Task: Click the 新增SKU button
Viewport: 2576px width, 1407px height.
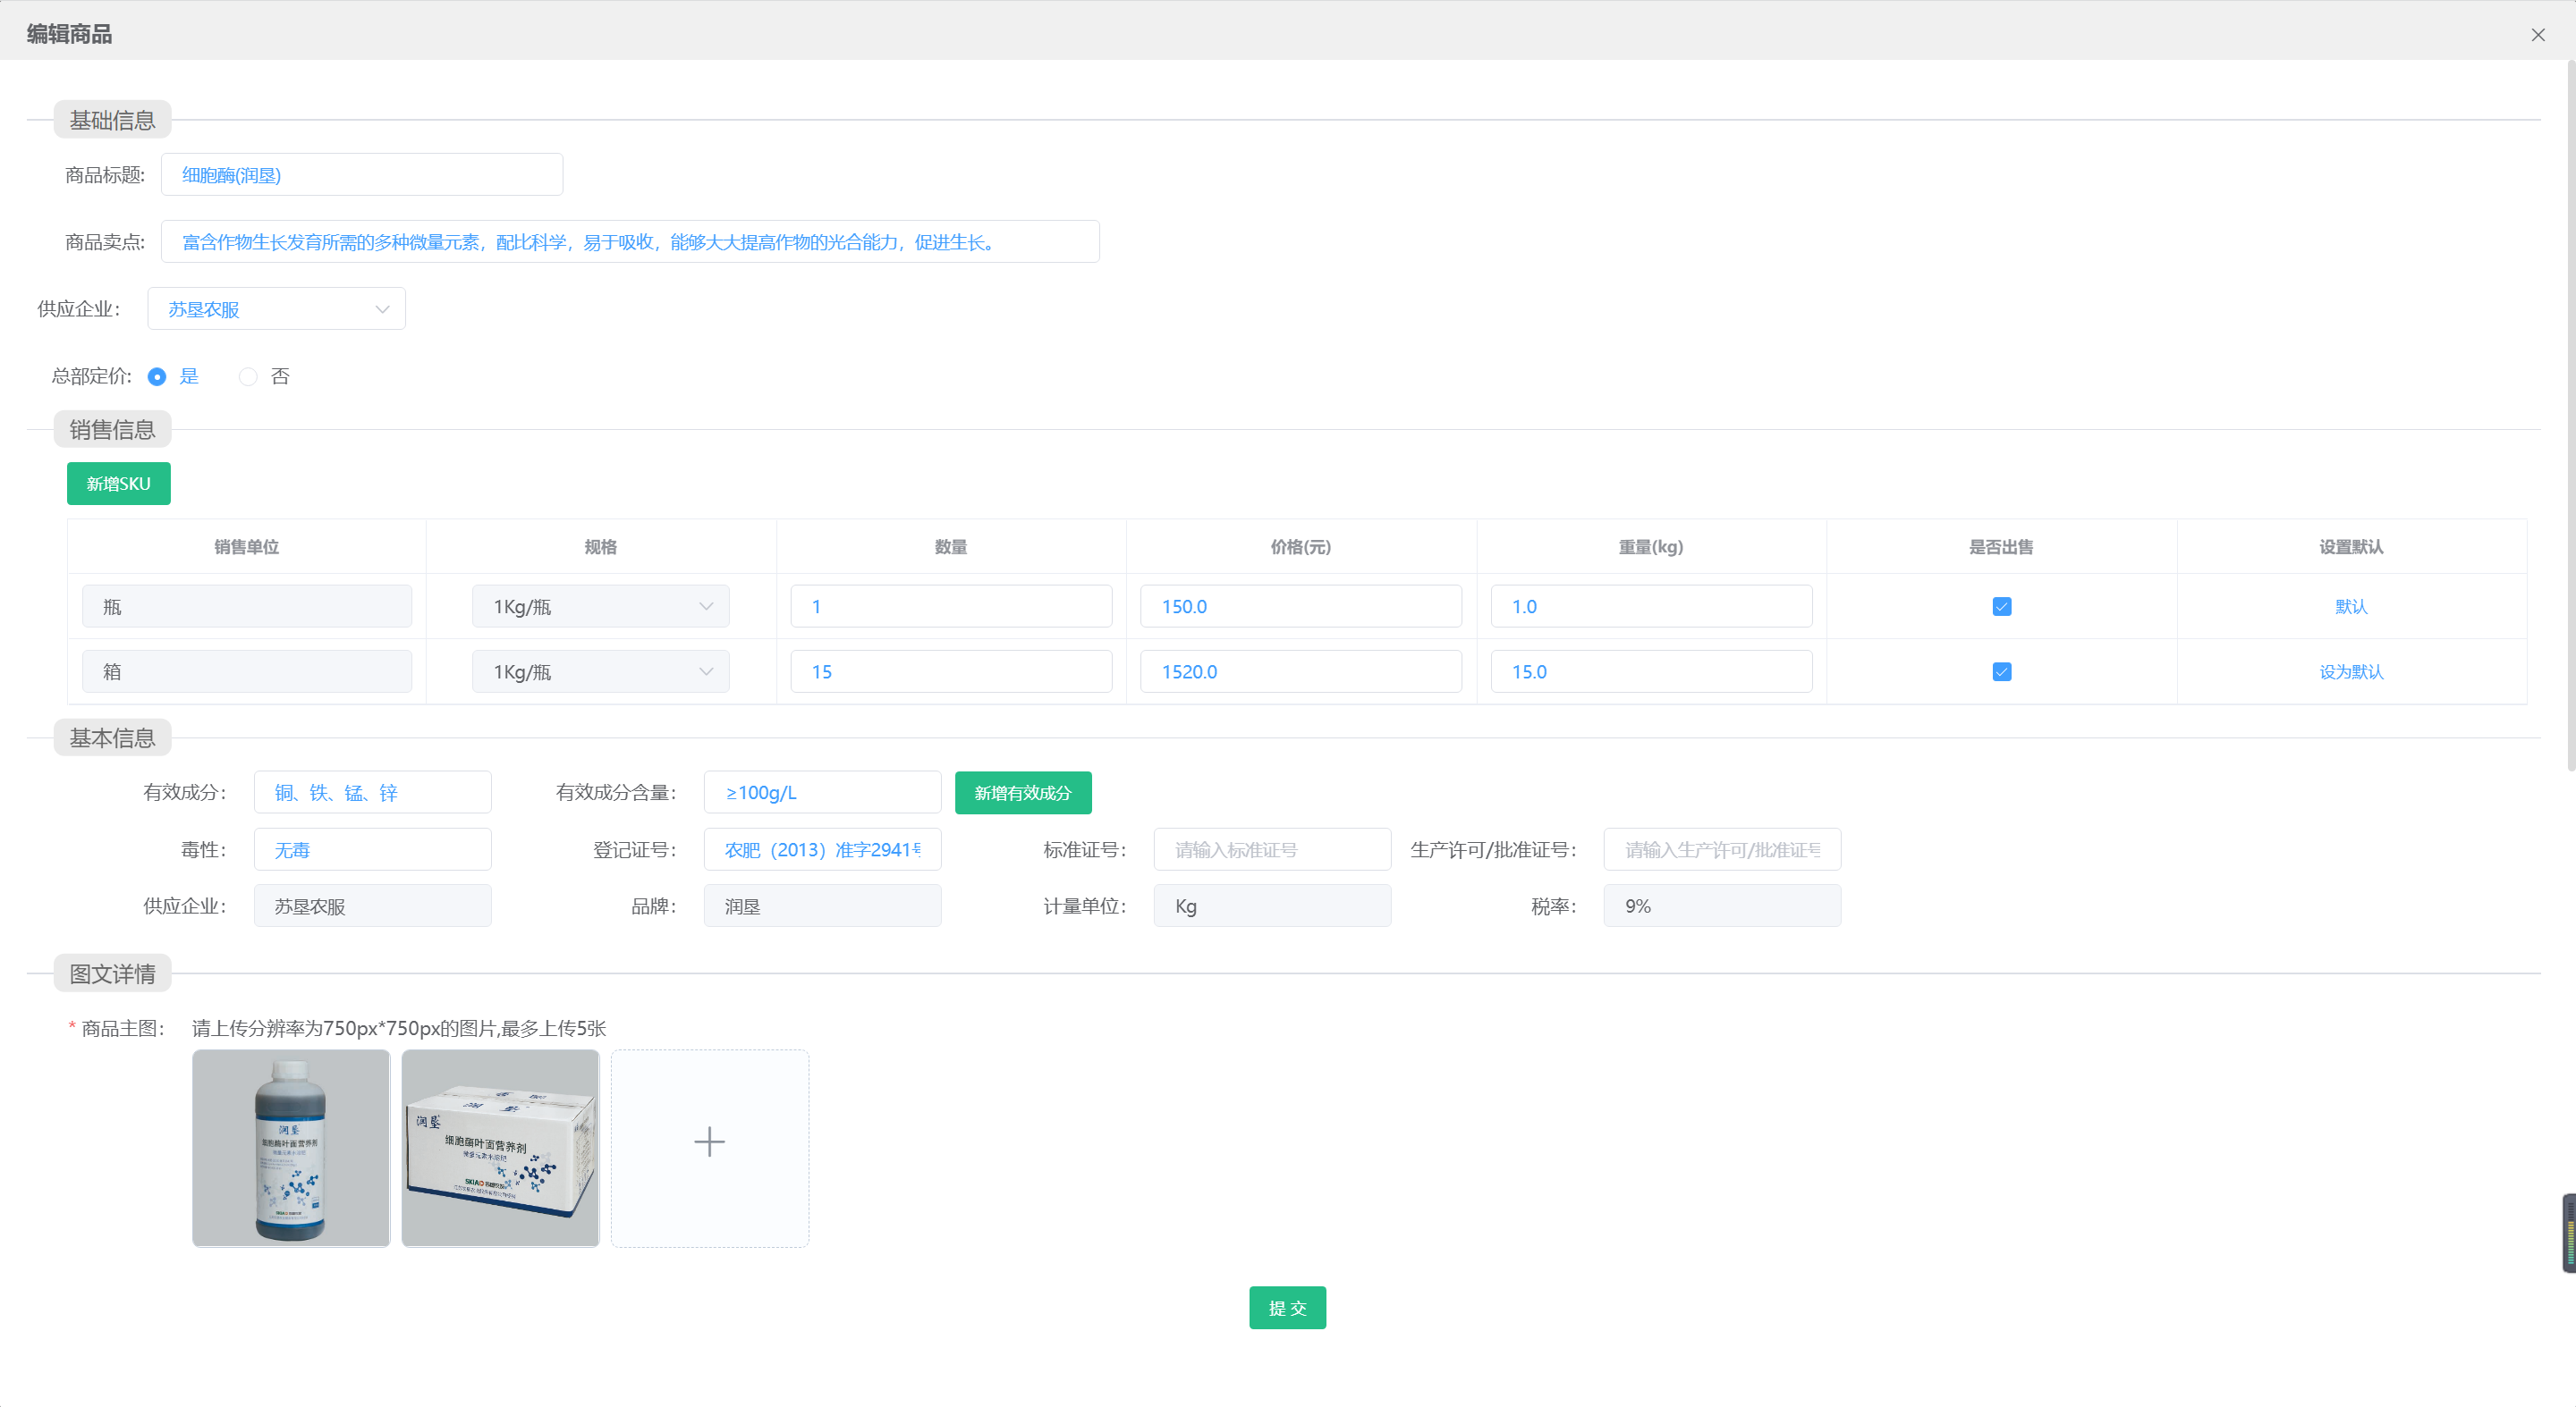Action: coord(119,484)
